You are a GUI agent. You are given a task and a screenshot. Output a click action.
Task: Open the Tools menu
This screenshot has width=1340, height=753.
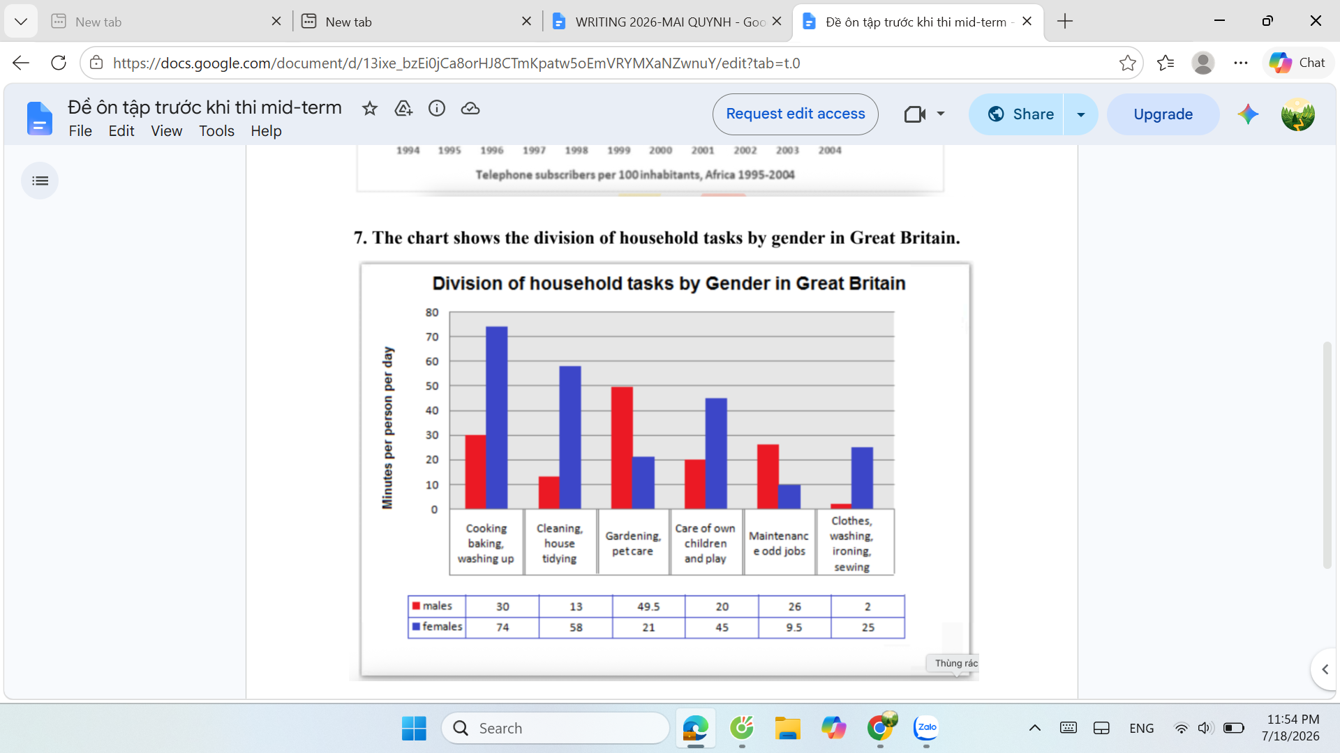(x=216, y=131)
